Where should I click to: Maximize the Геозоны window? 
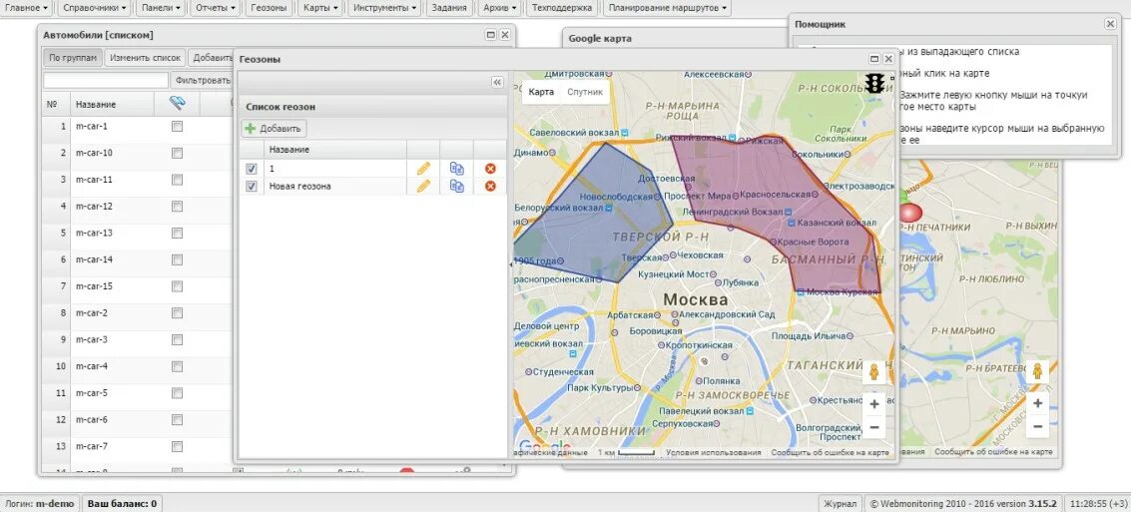[874, 59]
